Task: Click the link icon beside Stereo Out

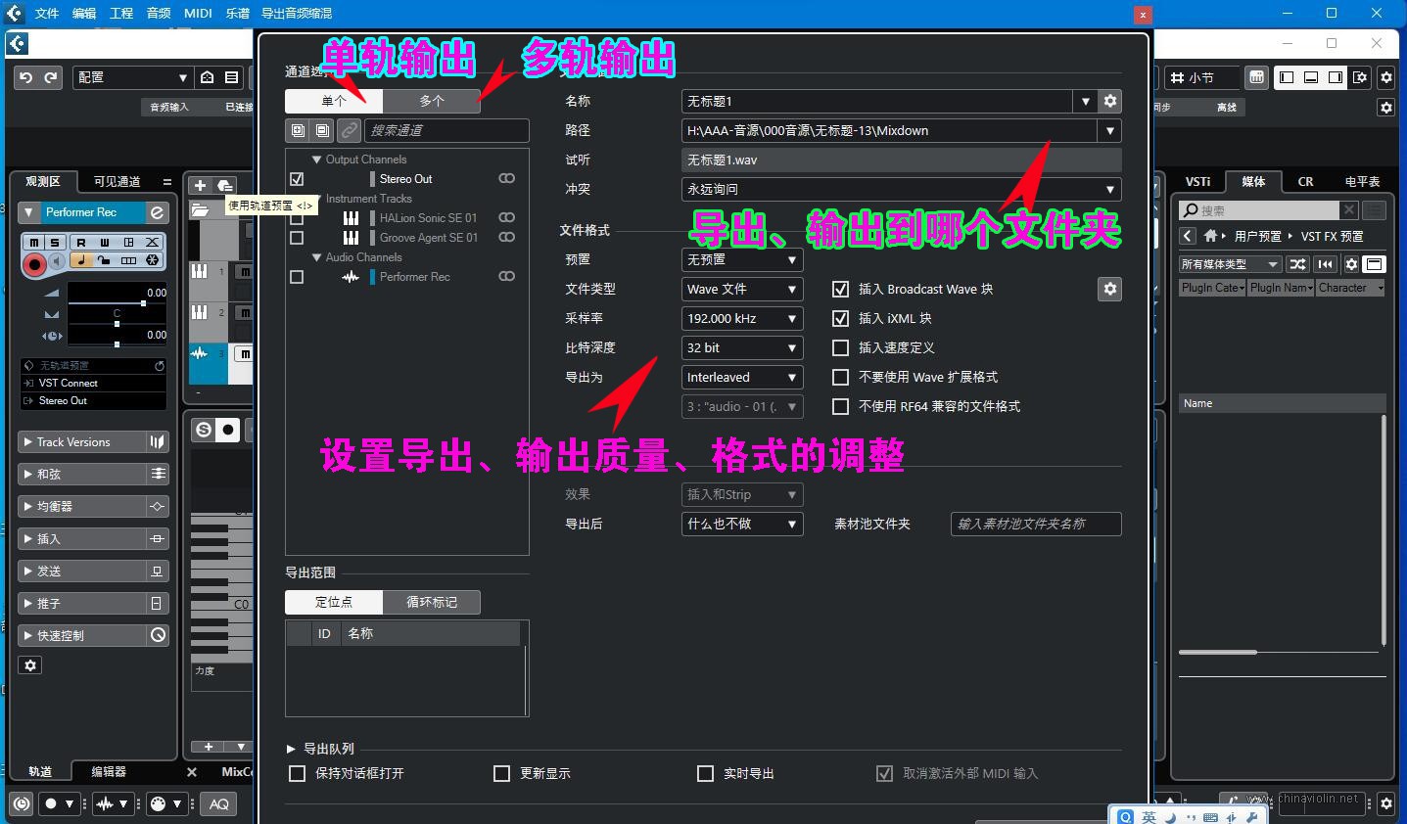Action: 506,179
